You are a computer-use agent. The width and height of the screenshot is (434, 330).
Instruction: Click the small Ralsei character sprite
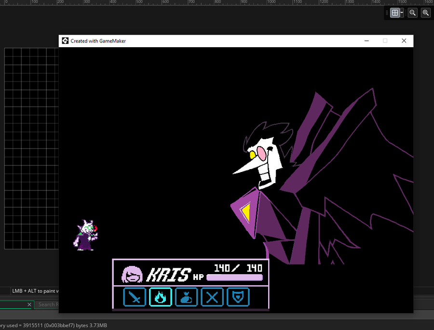[85, 235]
